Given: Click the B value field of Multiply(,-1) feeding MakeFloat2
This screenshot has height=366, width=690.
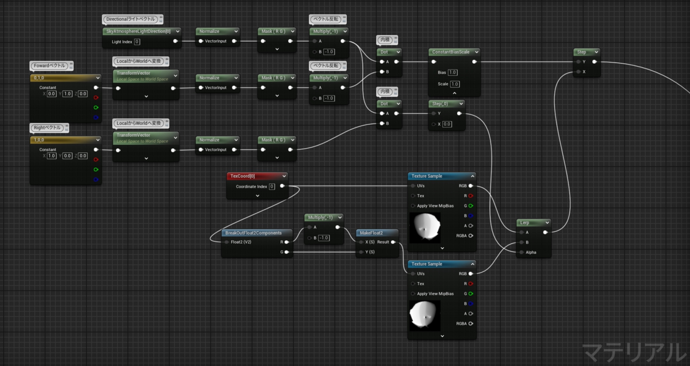Looking at the screenshot, I should (324, 238).
